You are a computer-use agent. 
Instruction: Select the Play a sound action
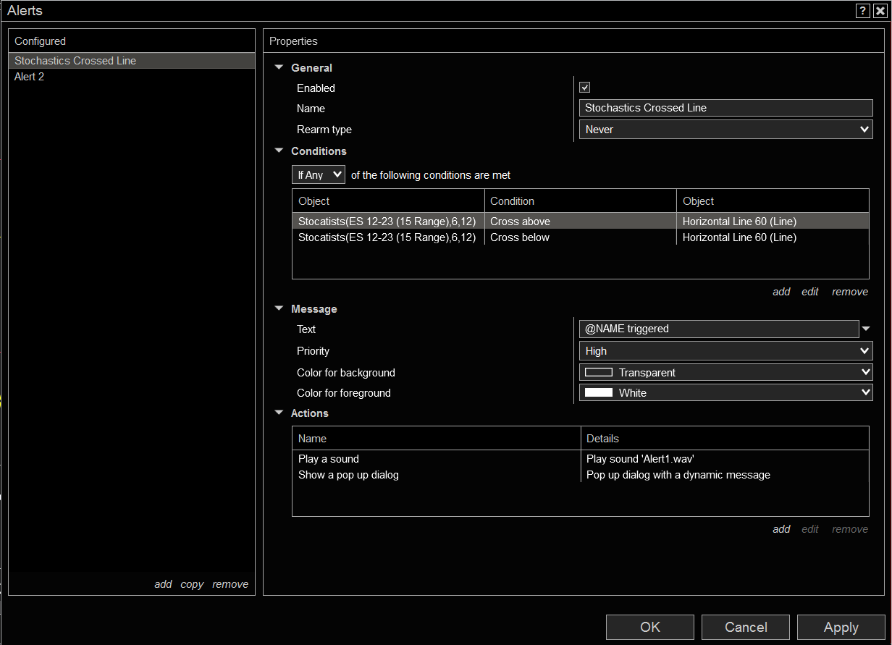click(x=581, y=459)
